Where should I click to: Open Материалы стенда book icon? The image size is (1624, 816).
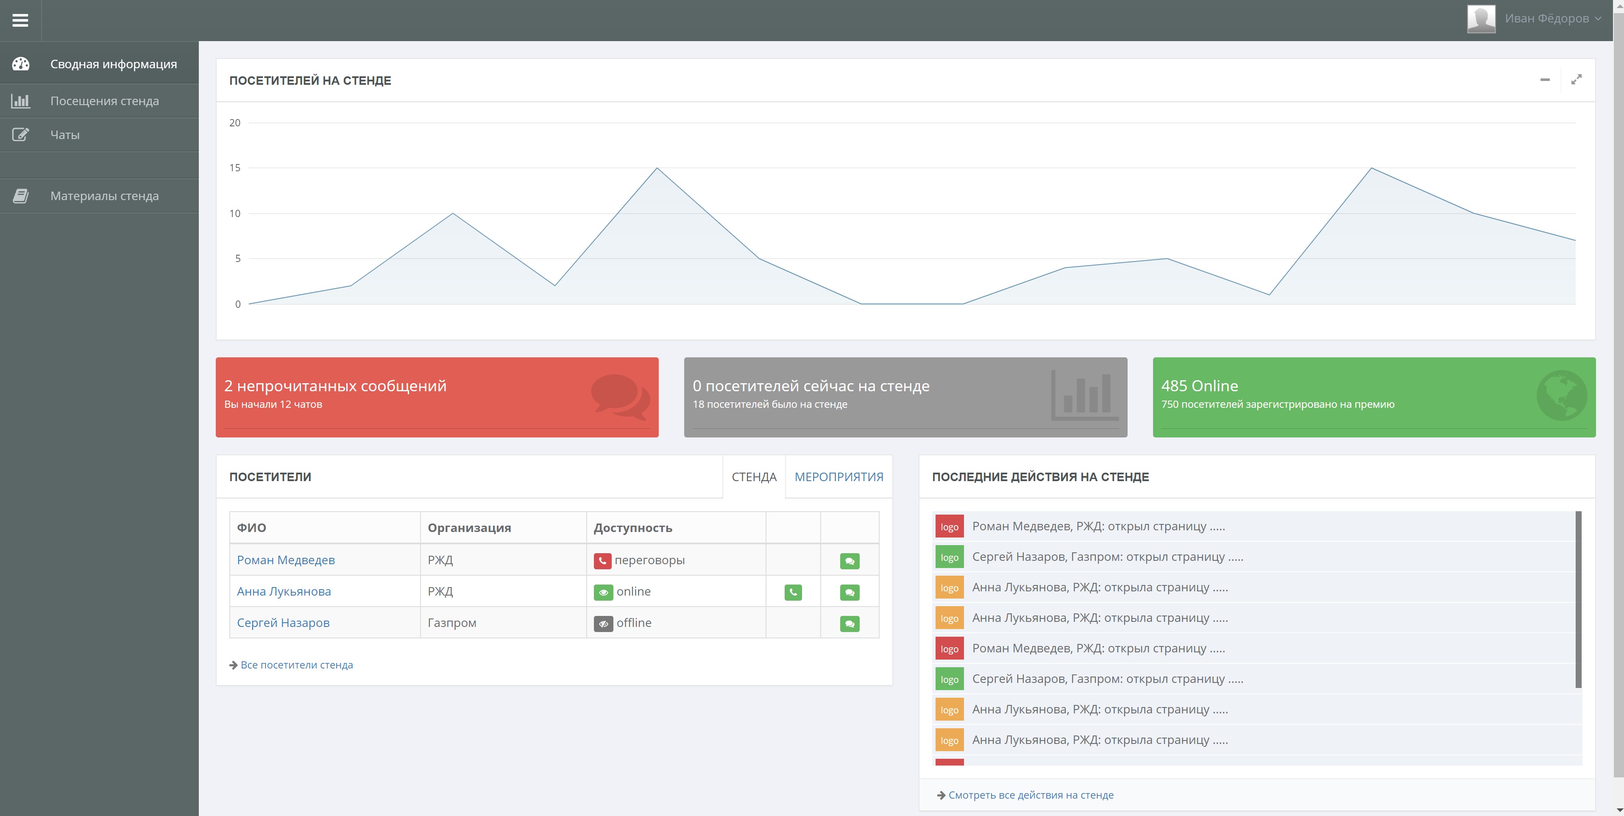21,195
